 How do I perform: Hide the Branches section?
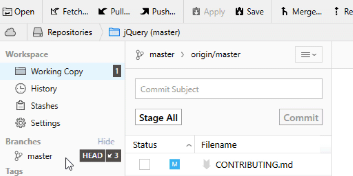(106, 142)
